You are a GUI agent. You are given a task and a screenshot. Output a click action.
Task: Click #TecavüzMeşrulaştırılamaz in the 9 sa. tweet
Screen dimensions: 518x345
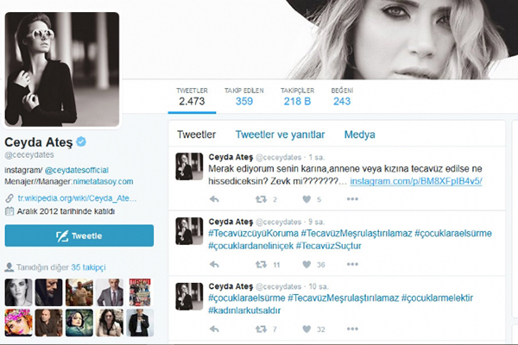point(357,234)
